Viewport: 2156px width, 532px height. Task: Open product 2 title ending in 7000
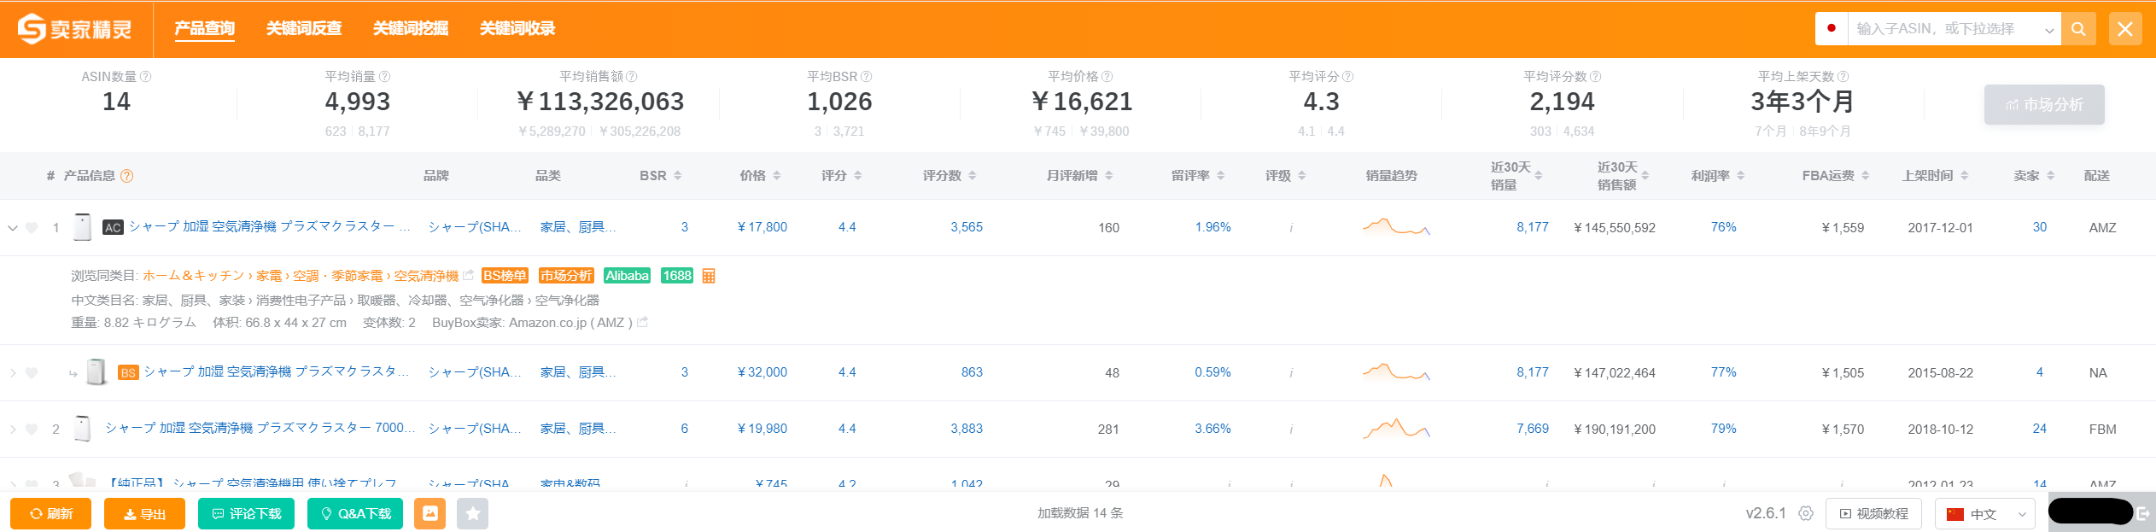tap(260, 428)
